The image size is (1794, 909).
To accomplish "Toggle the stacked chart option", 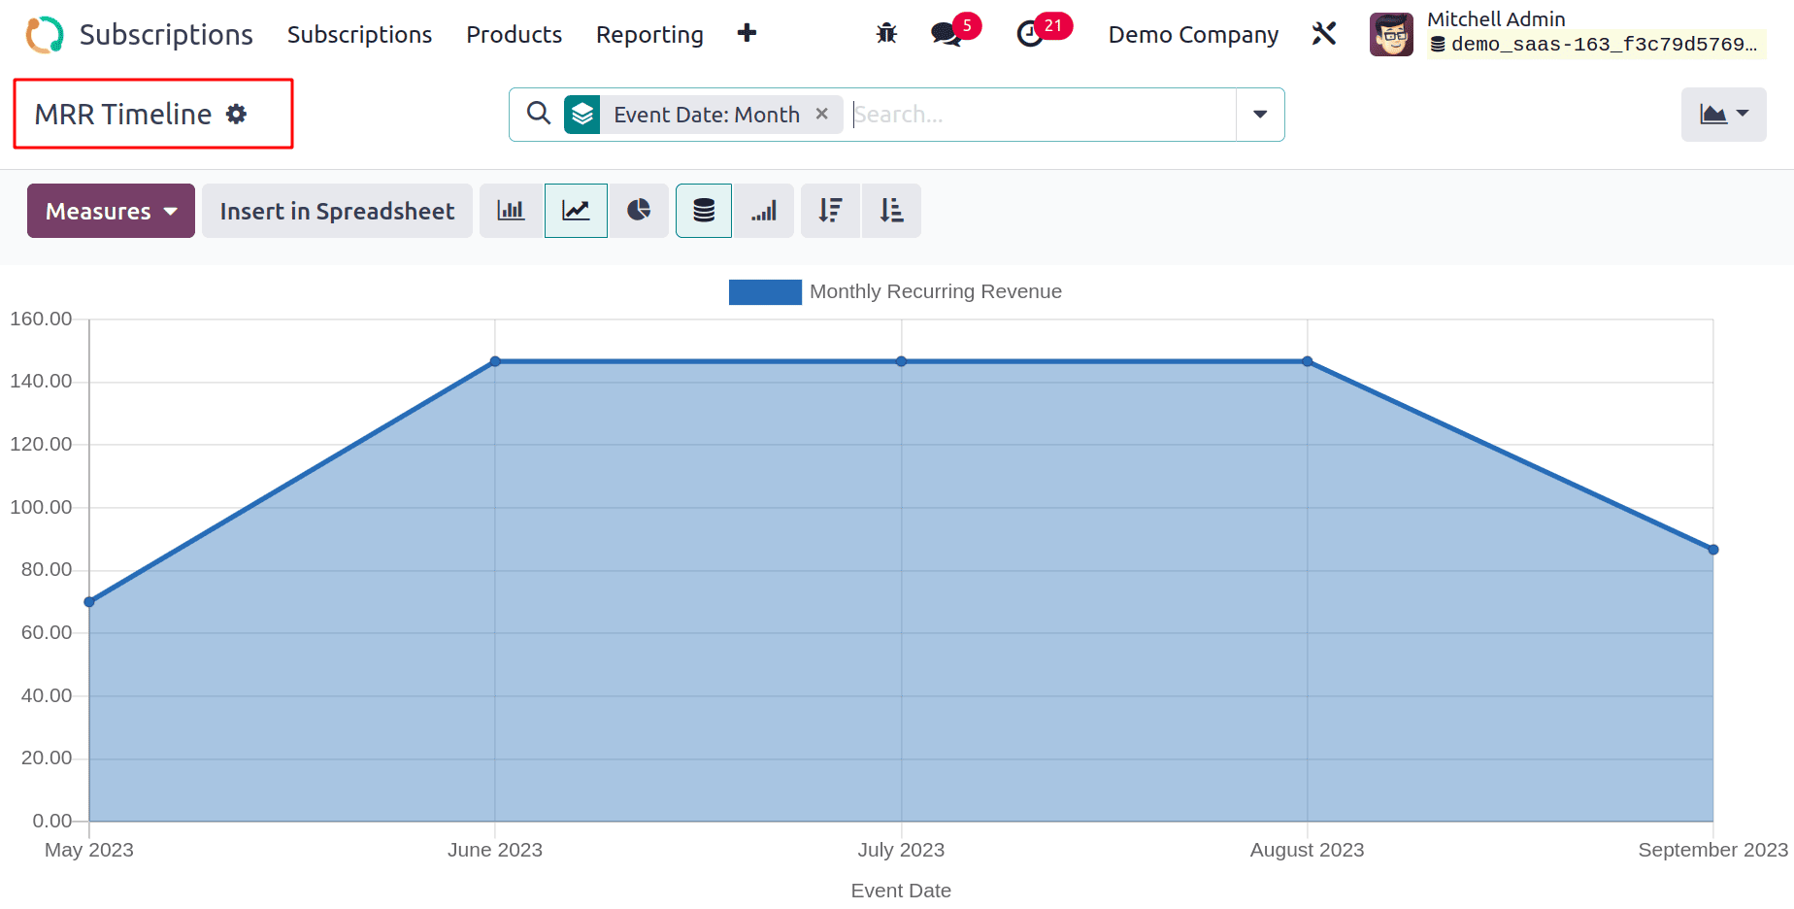I will point(704,211).
